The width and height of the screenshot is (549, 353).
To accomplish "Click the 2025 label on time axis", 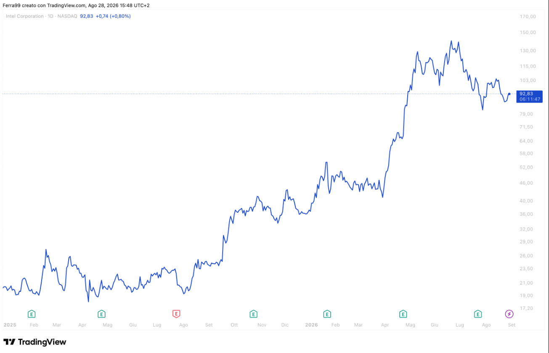I will click(9, 325).
